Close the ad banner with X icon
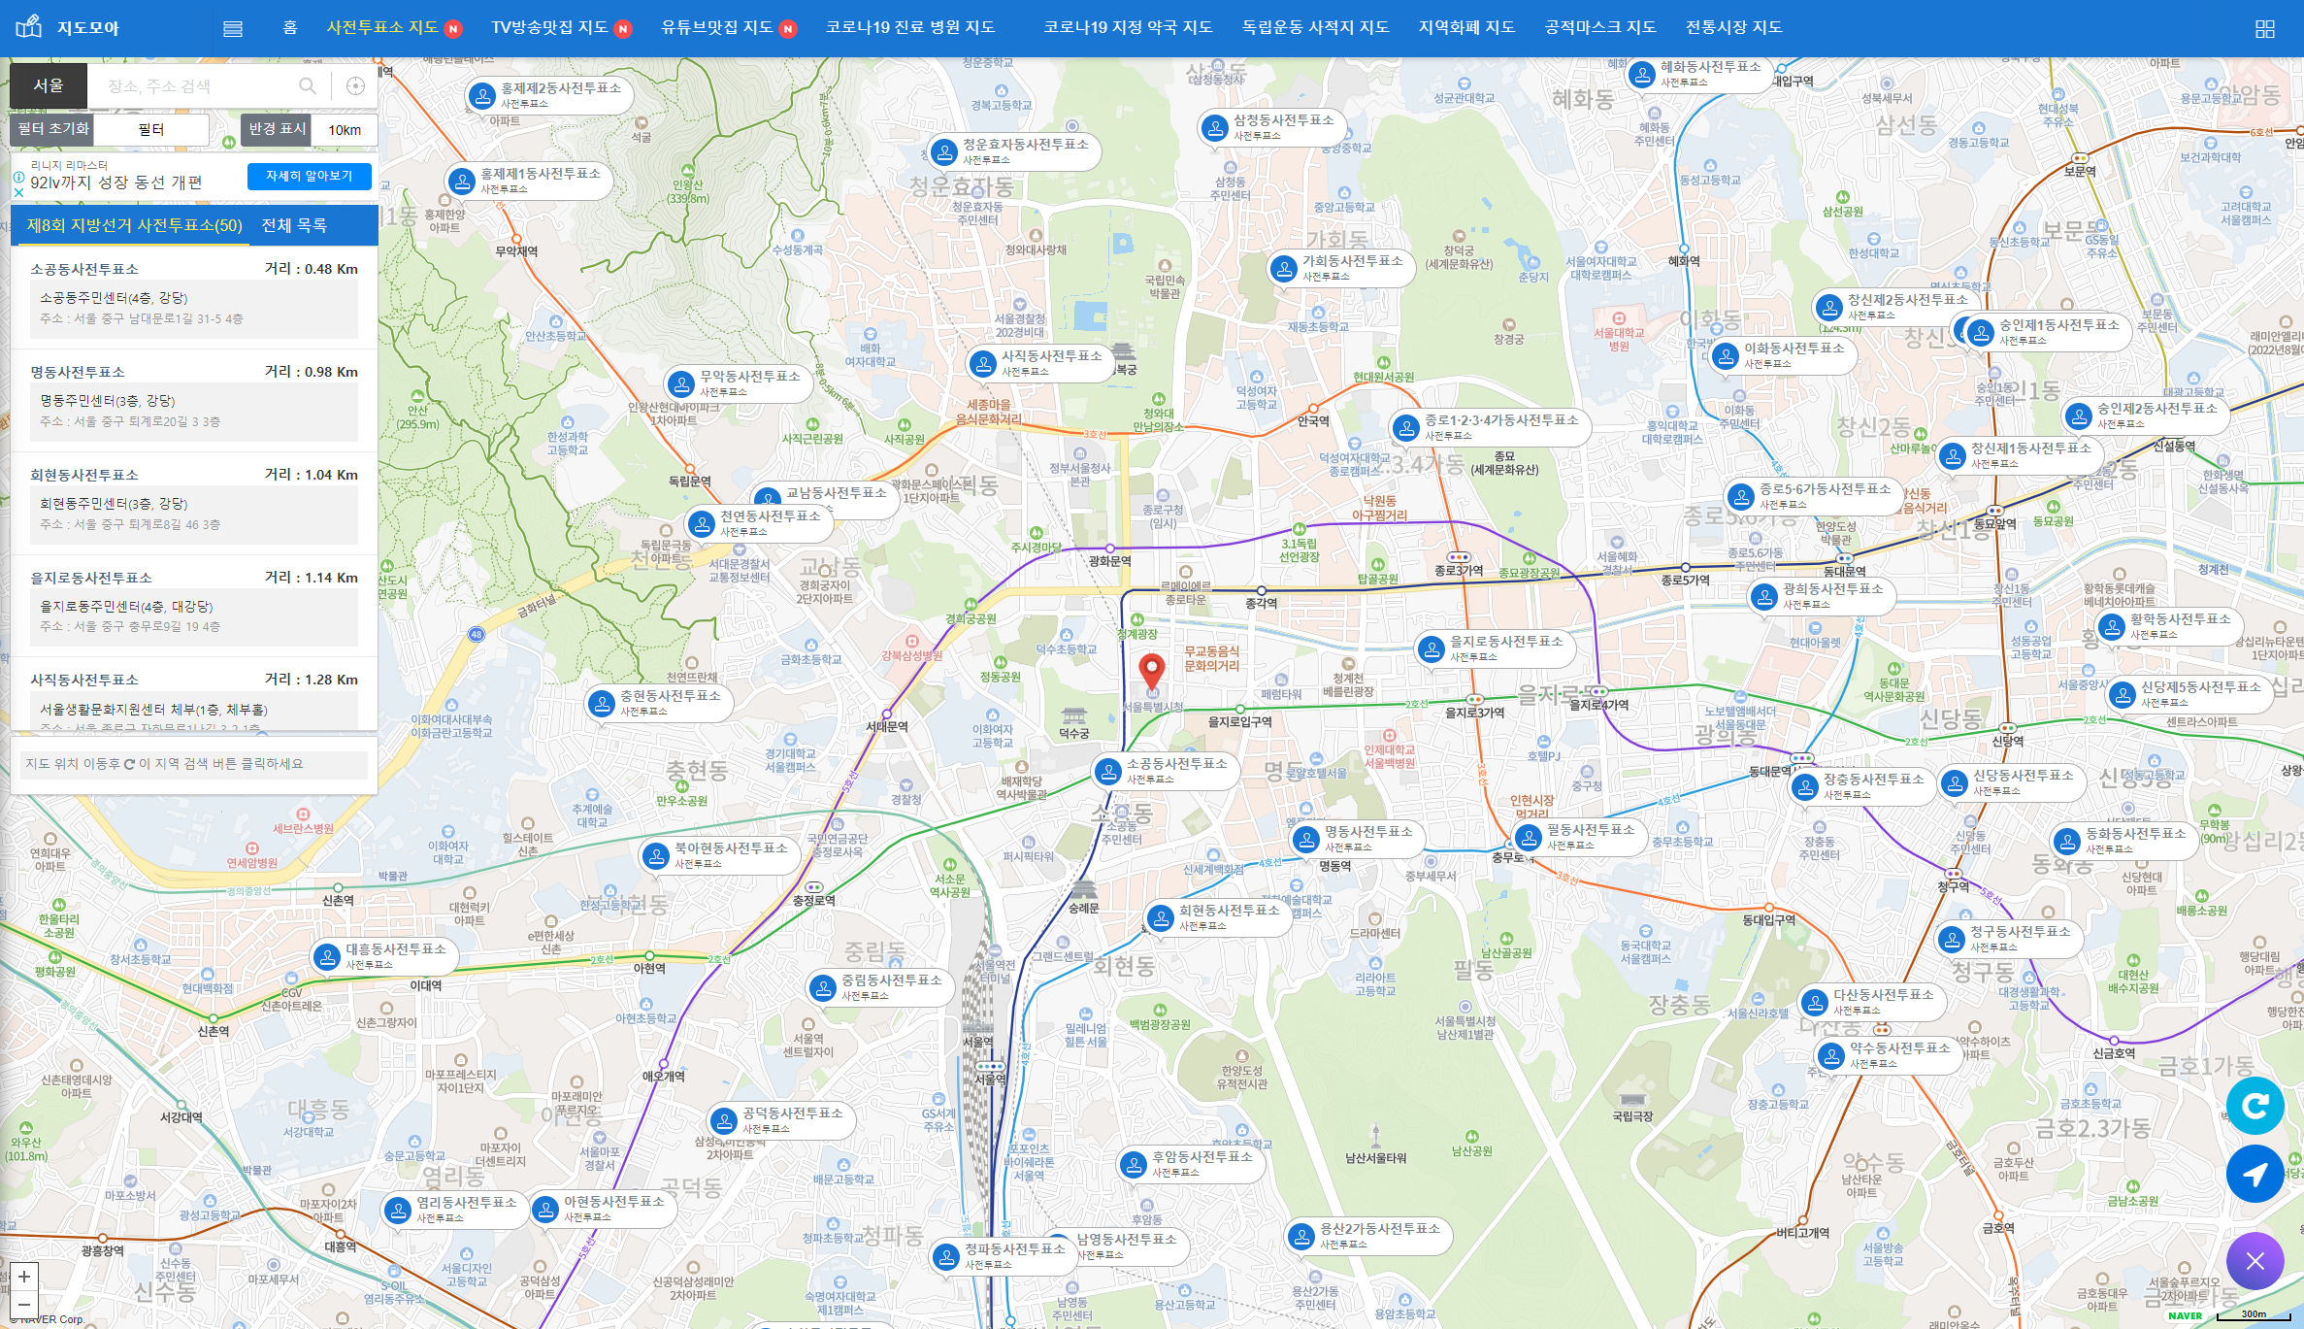The width and height of the screenshot is (2304, 1329). tap(18, 192)
